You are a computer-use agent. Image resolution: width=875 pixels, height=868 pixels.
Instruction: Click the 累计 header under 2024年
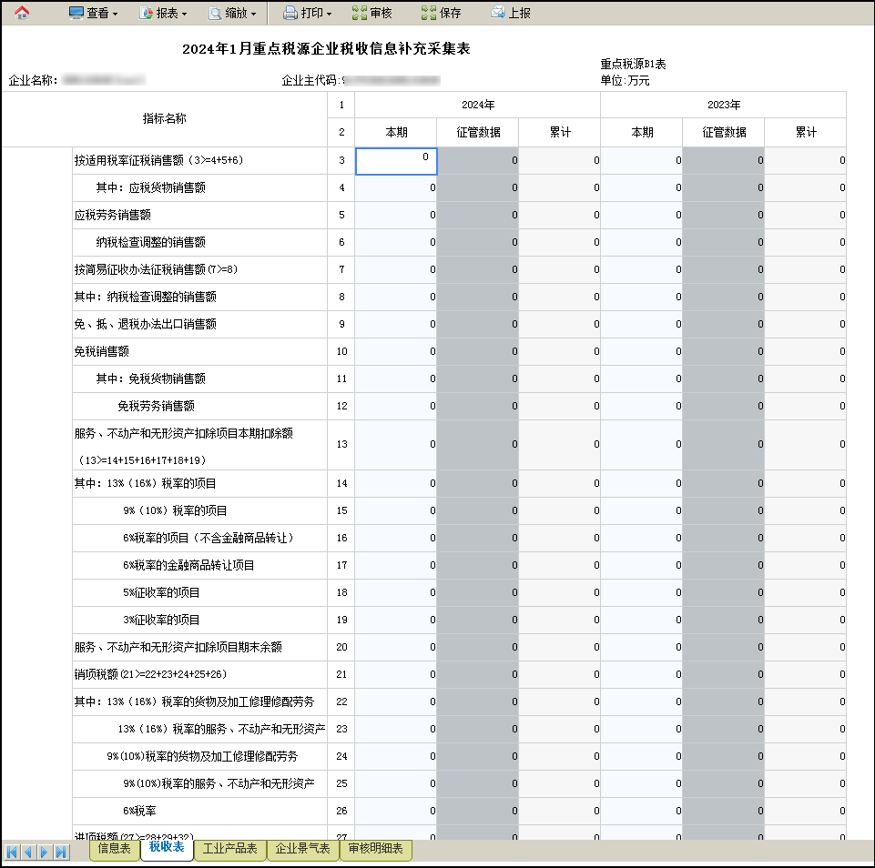coord(560,133)
